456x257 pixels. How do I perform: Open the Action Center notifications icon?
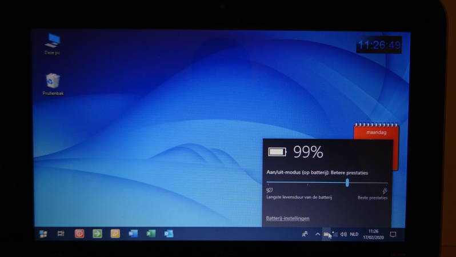point(393,234)
